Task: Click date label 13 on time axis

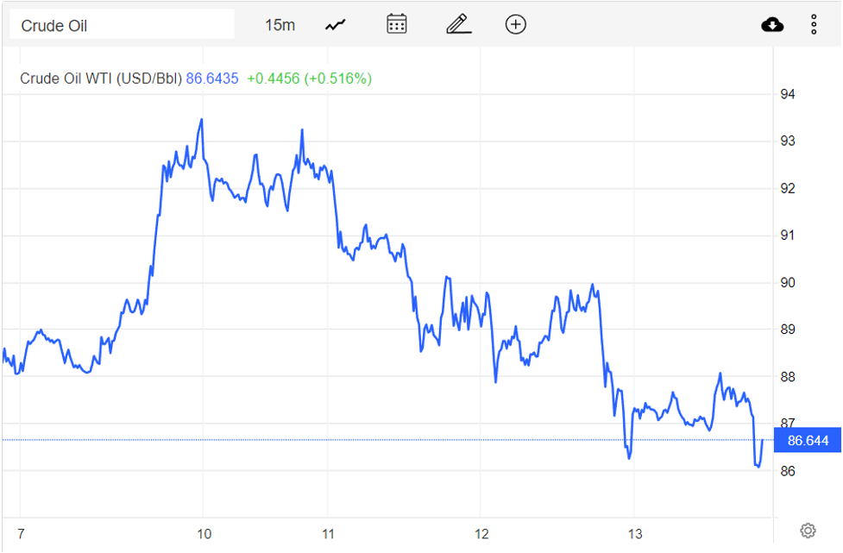Action: coord(635,533)
